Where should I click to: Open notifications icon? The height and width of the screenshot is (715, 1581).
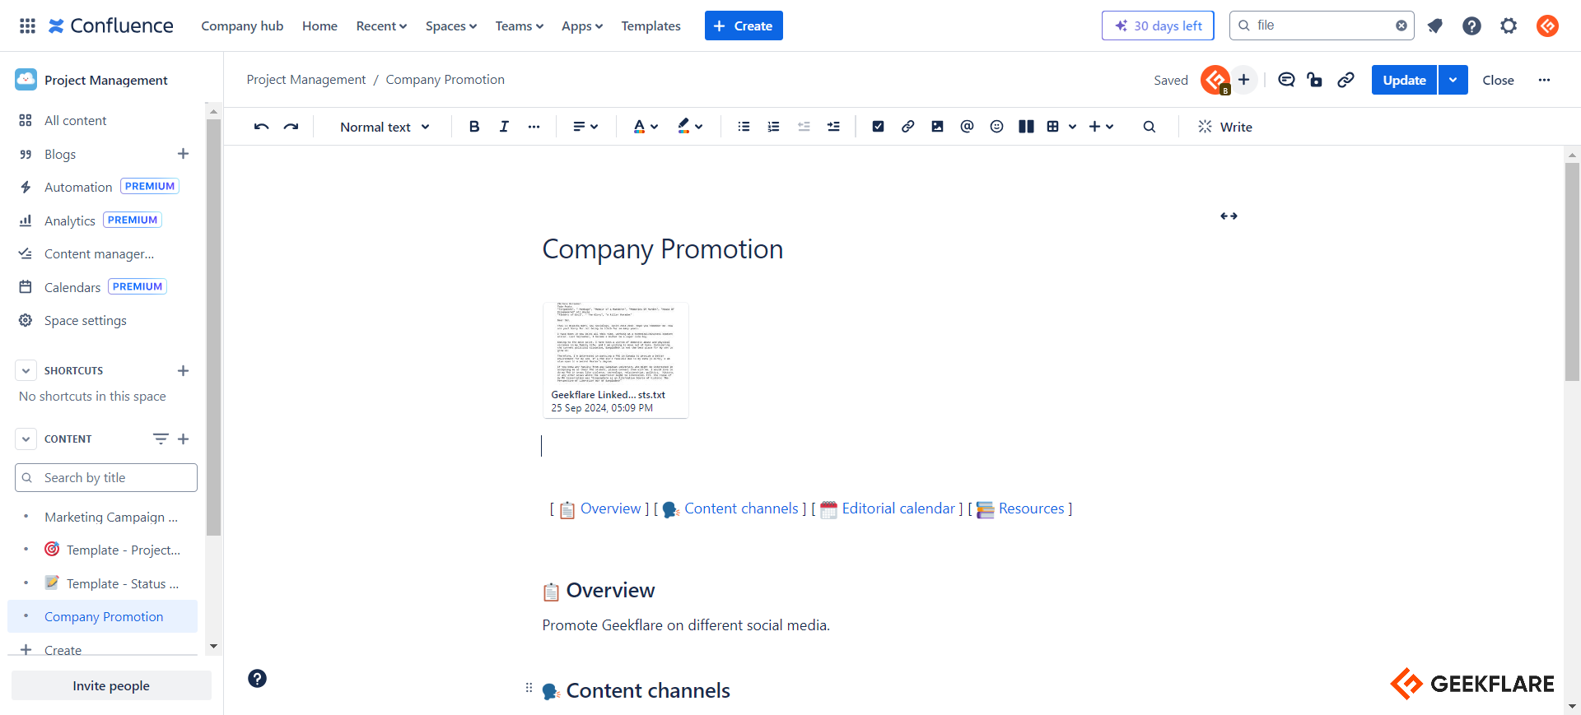coord(1434,26)
